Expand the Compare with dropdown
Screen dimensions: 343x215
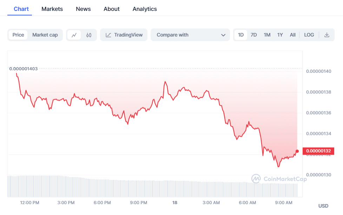click(x=190, y=35)
